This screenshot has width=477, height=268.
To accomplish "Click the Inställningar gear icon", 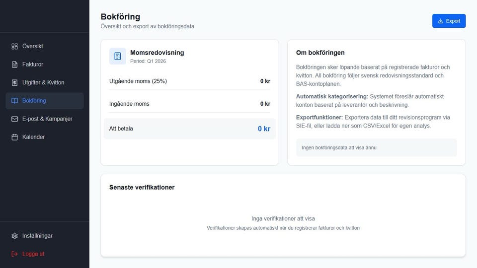I will pyautogui.click(x=14, y=236).
